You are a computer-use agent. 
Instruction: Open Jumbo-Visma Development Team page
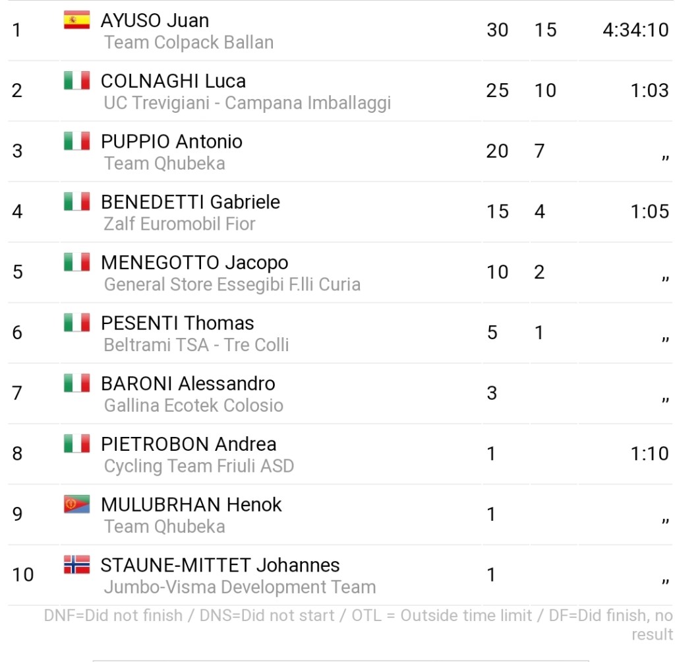coord(240,587)
